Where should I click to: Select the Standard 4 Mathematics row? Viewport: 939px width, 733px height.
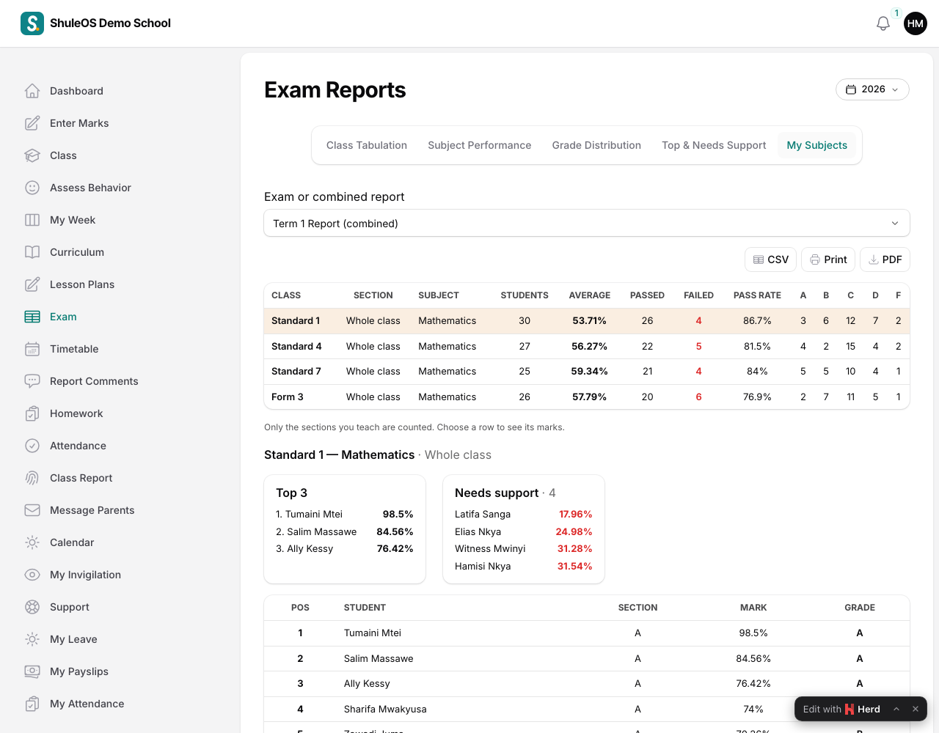pos(587,346)
